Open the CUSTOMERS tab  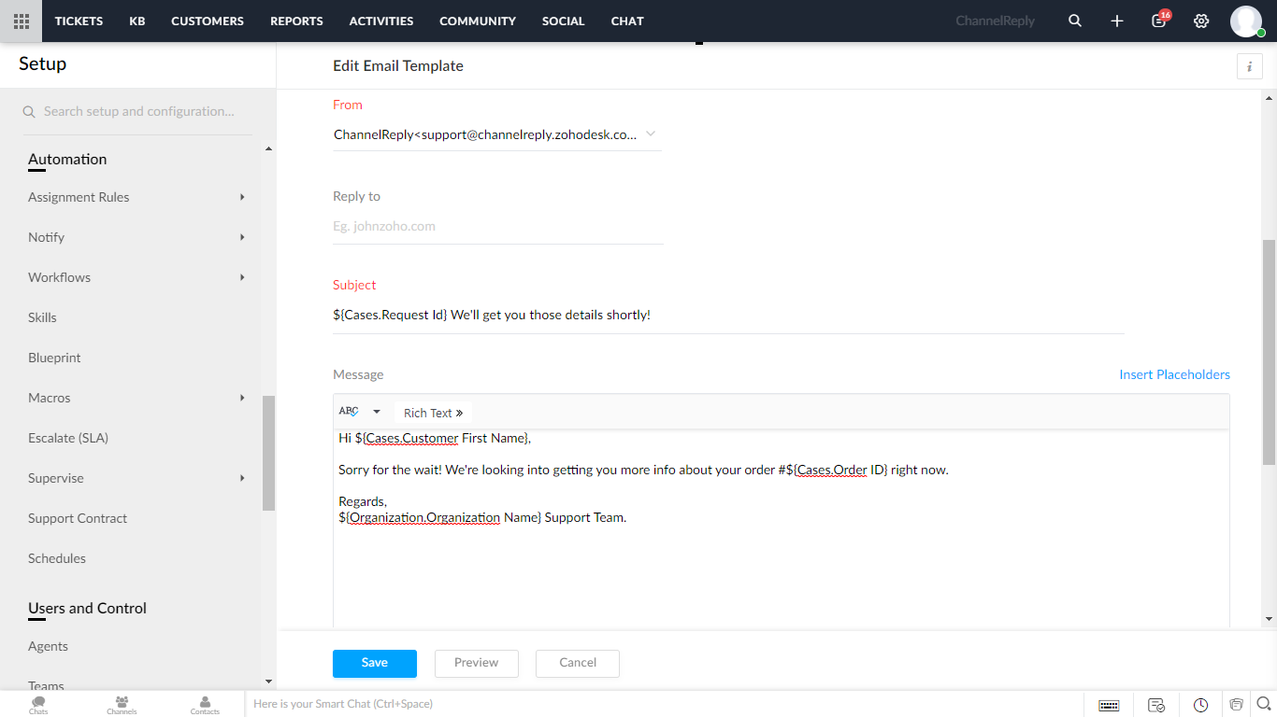click(x=208, y=21)
